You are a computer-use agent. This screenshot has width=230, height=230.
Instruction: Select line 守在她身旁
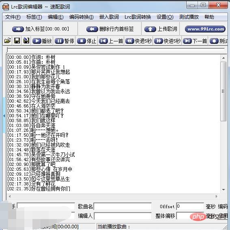pyautogui.click(x=31, y=96)
